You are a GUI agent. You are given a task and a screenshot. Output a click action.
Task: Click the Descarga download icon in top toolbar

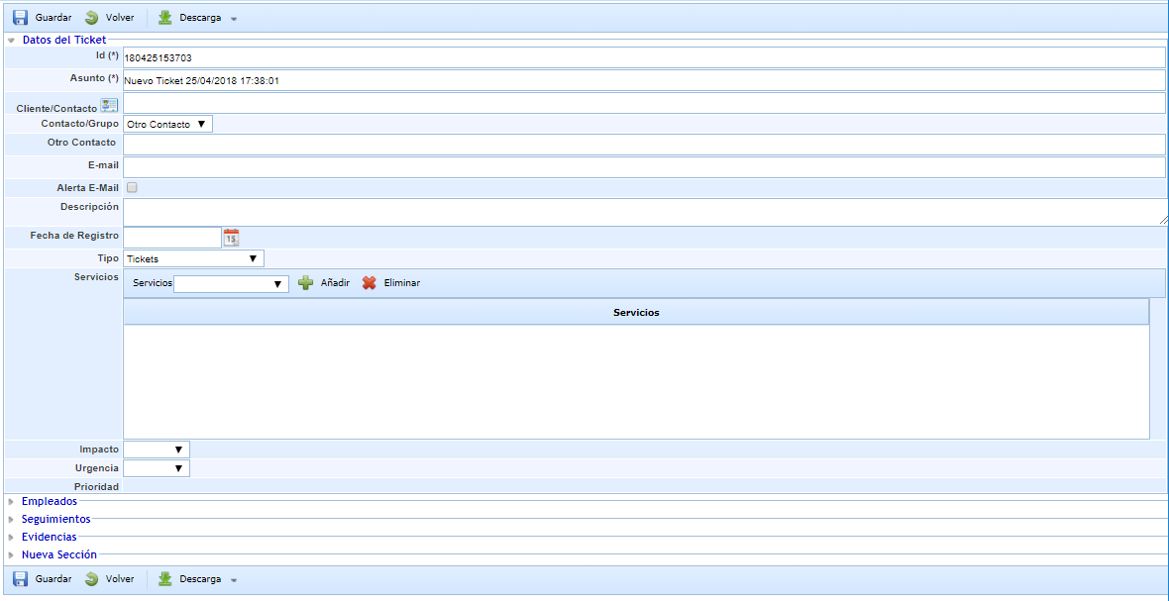[x=165, y=18]
